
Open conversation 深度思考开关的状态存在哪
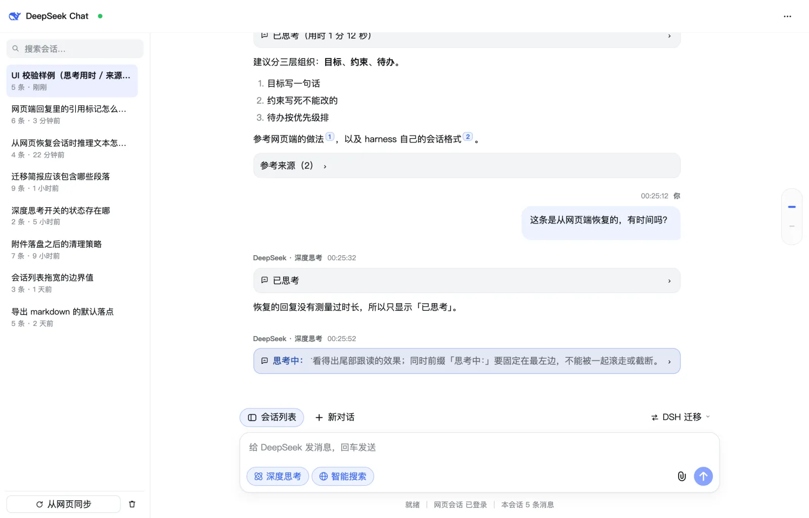point(72,216)
